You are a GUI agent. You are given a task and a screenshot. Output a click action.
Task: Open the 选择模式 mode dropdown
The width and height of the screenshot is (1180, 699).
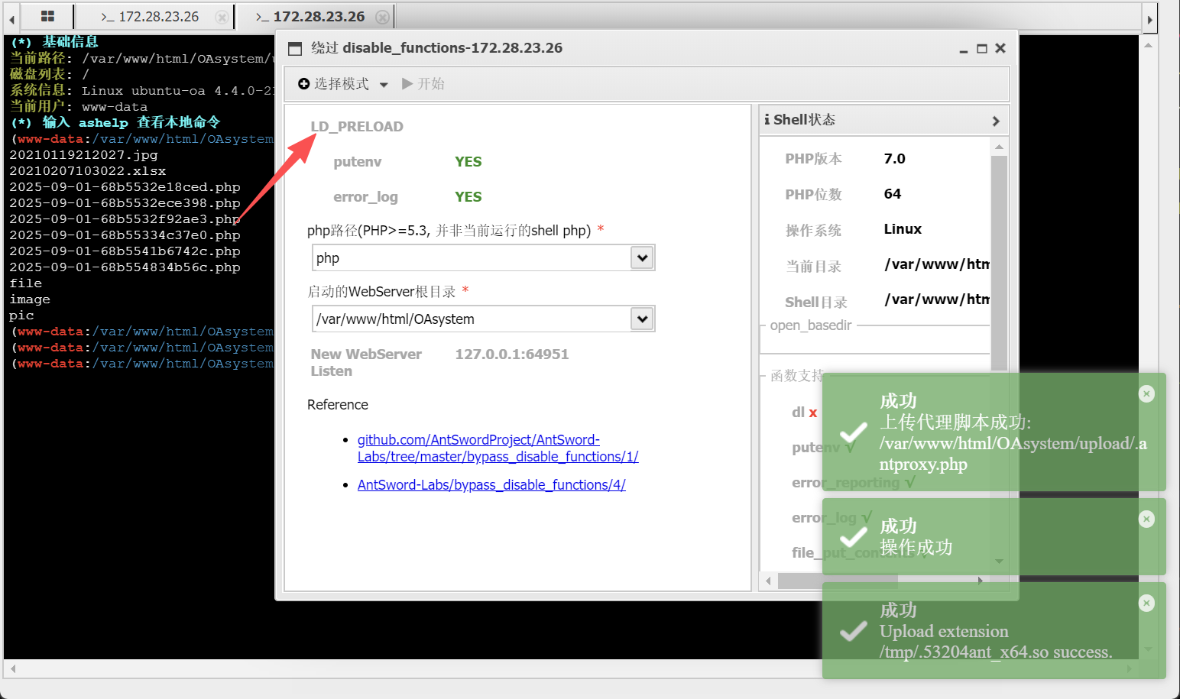[x=343, y=84]
